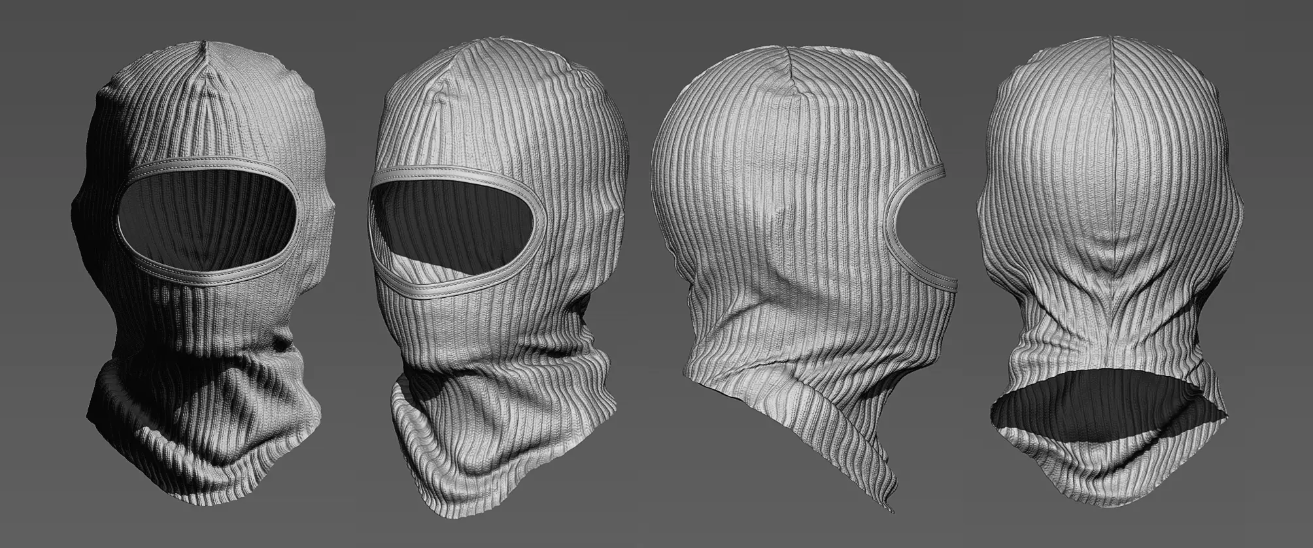Click the three-quarter view balaclava render
Viewport: 1313px width, 548px height.
coord(498,278)
